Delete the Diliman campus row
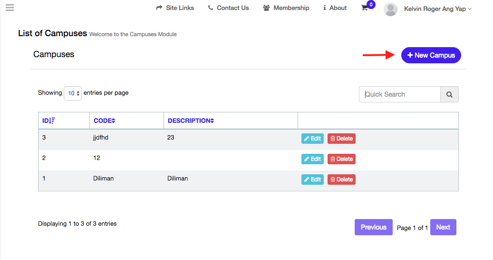Image resolution: width=493 pixels, height=260 pixels. tap(341, 180)
